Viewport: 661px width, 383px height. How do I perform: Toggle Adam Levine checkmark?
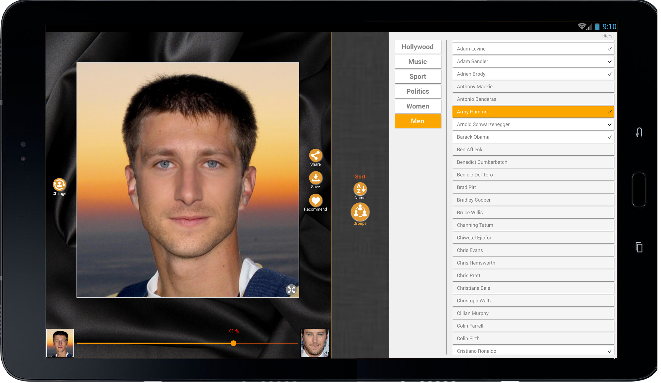point(610,49)
